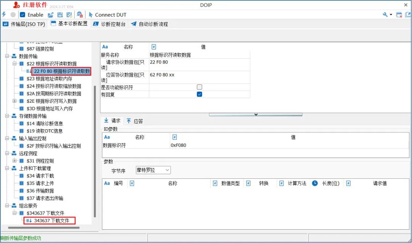The height and width of the screenshot is (243, 412).
Task: Click the request data field containing 22 F0 80
Action: tap(172, 62)
